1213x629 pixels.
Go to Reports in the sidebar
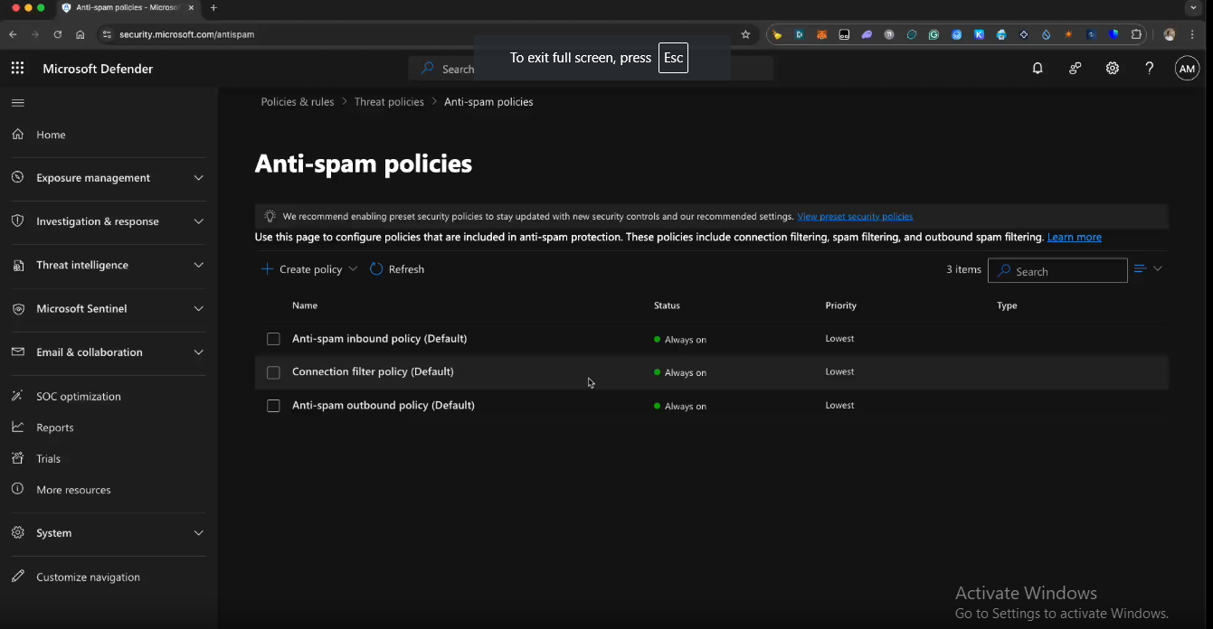55,427
